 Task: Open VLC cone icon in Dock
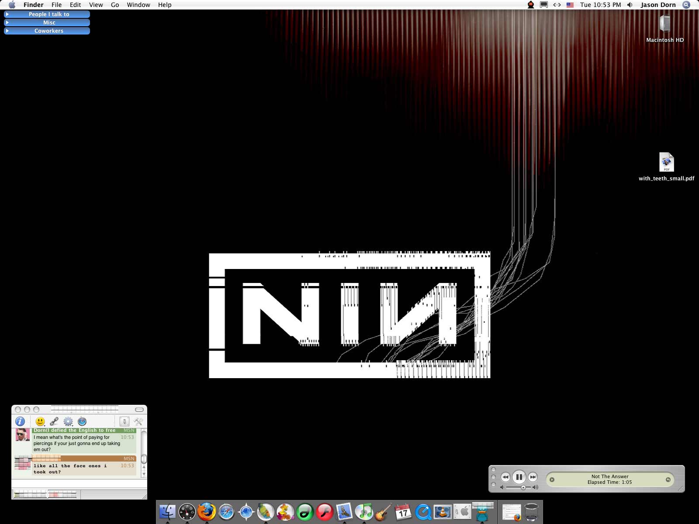point(443,511)
